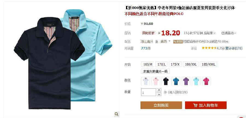Pick the black polo shirt color thumbnail
Image resolution: width=246 pixels, height=118 pixels.
pyautogui.click(x=166, y=81)
